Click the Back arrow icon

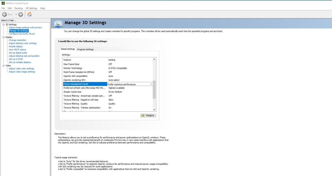tap(4, 14)
